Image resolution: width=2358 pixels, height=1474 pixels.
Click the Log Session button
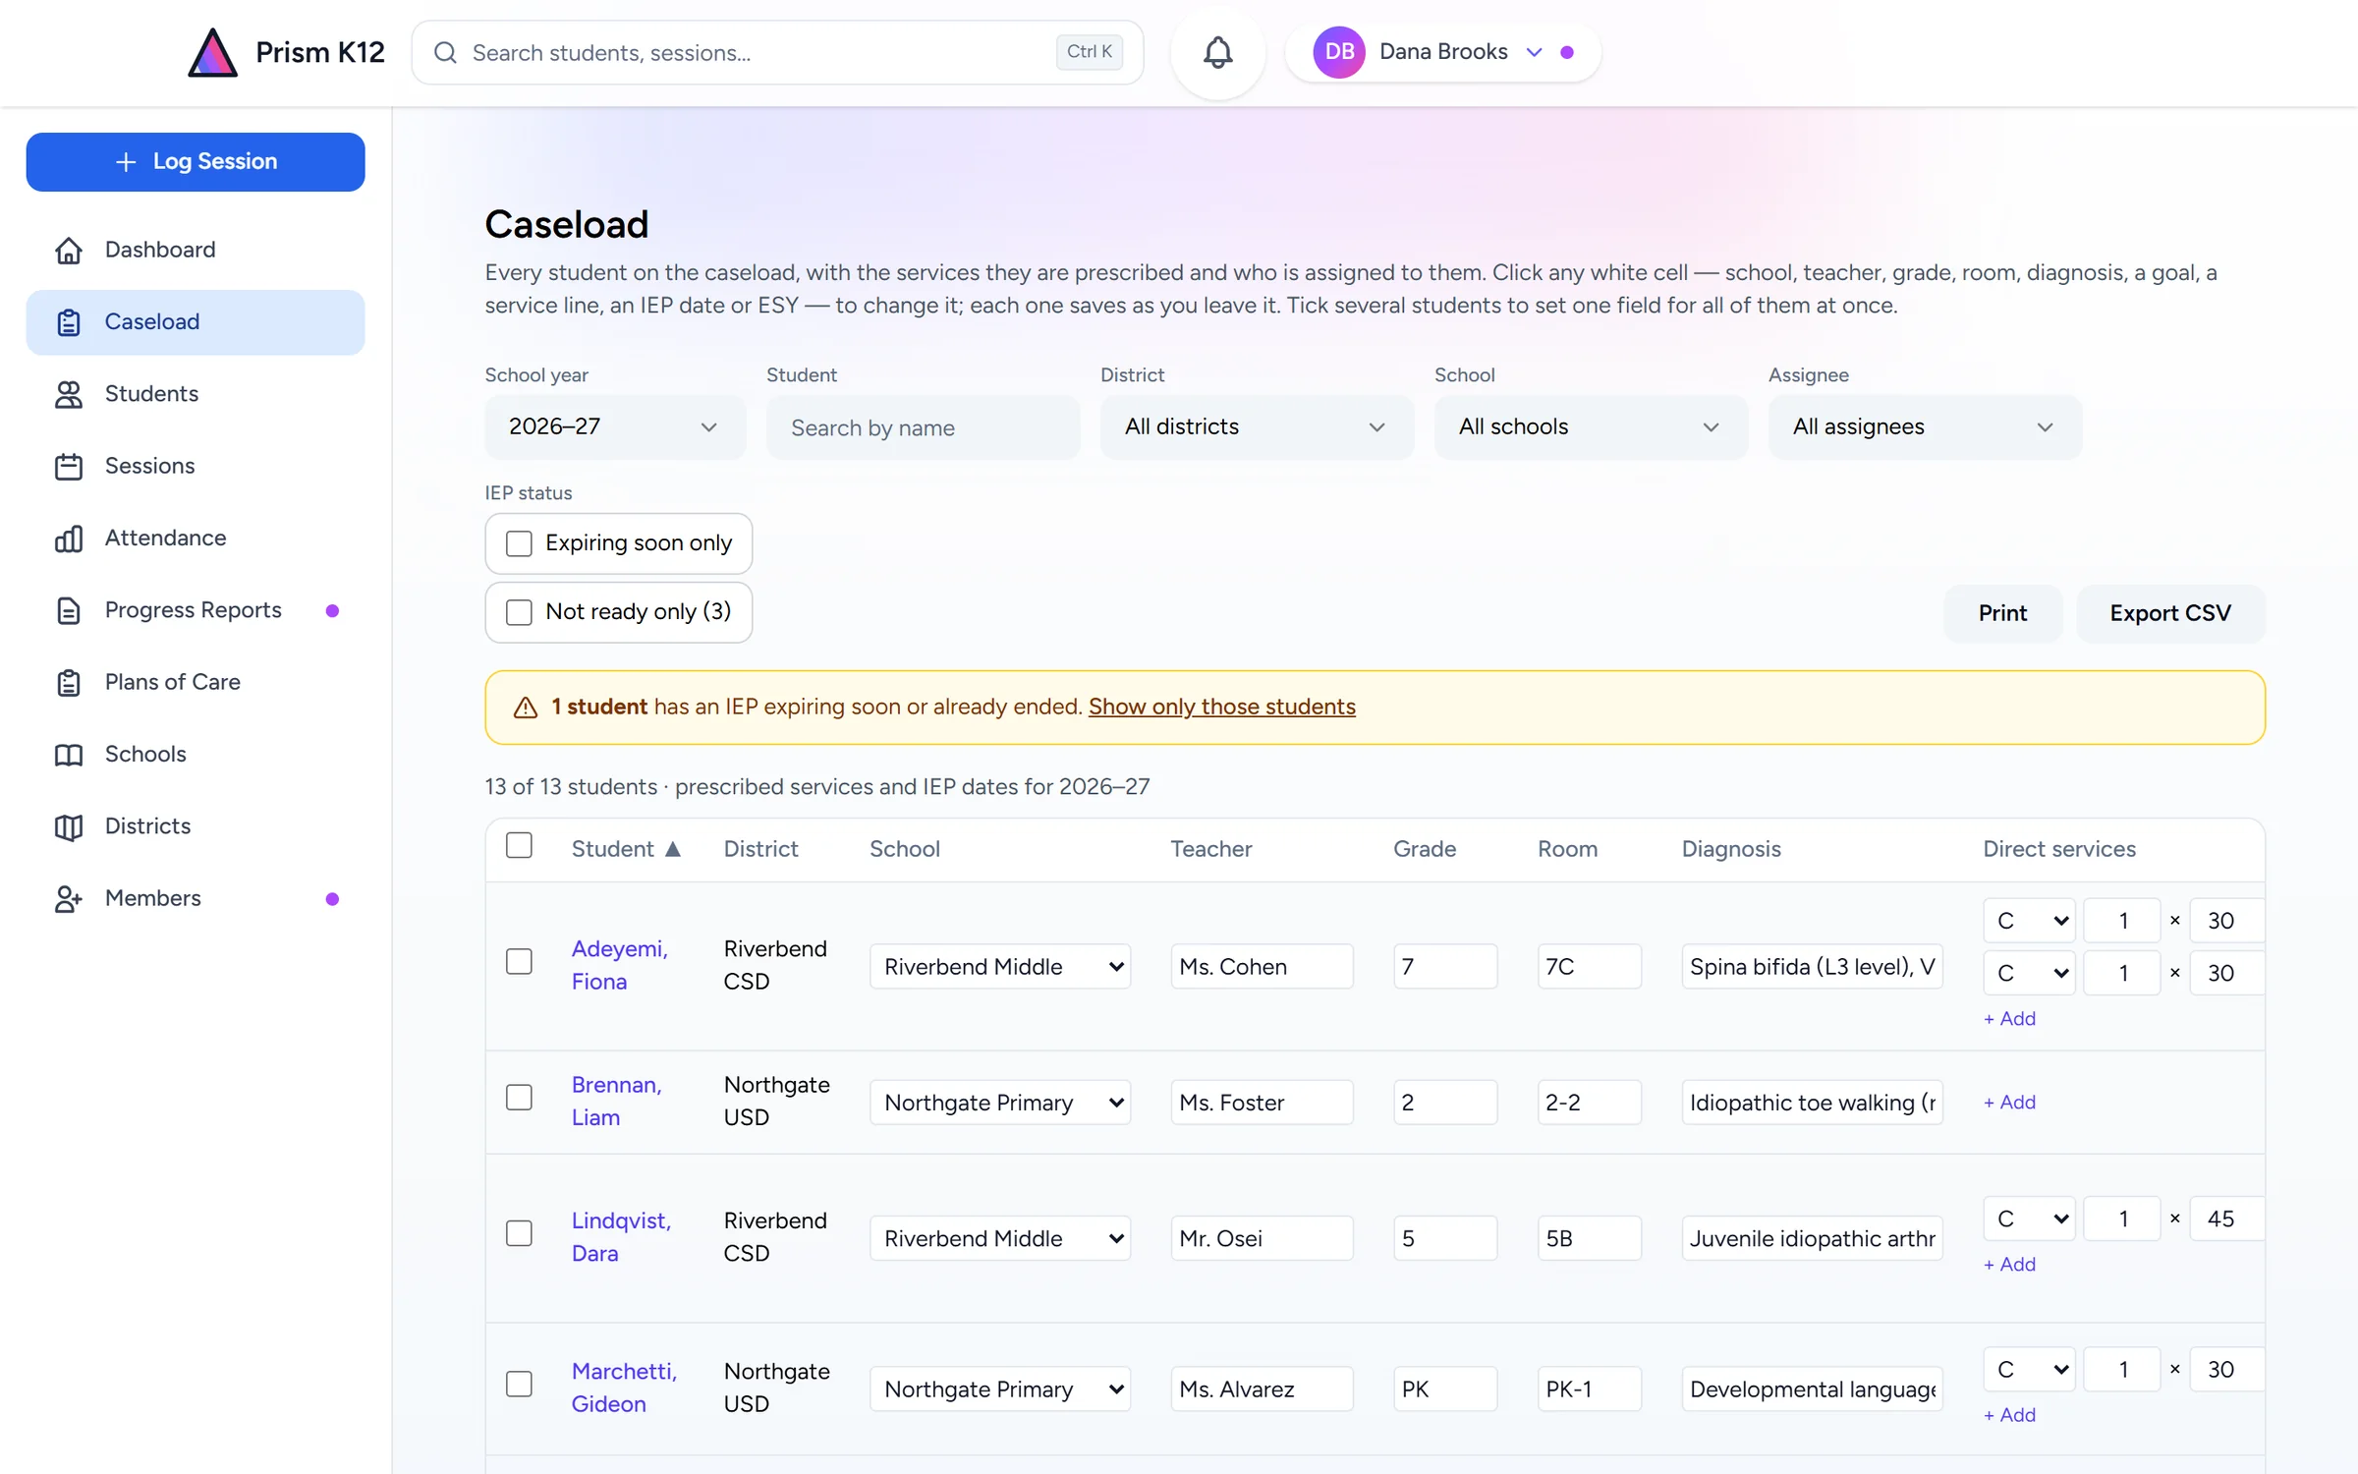pos(196,162)
